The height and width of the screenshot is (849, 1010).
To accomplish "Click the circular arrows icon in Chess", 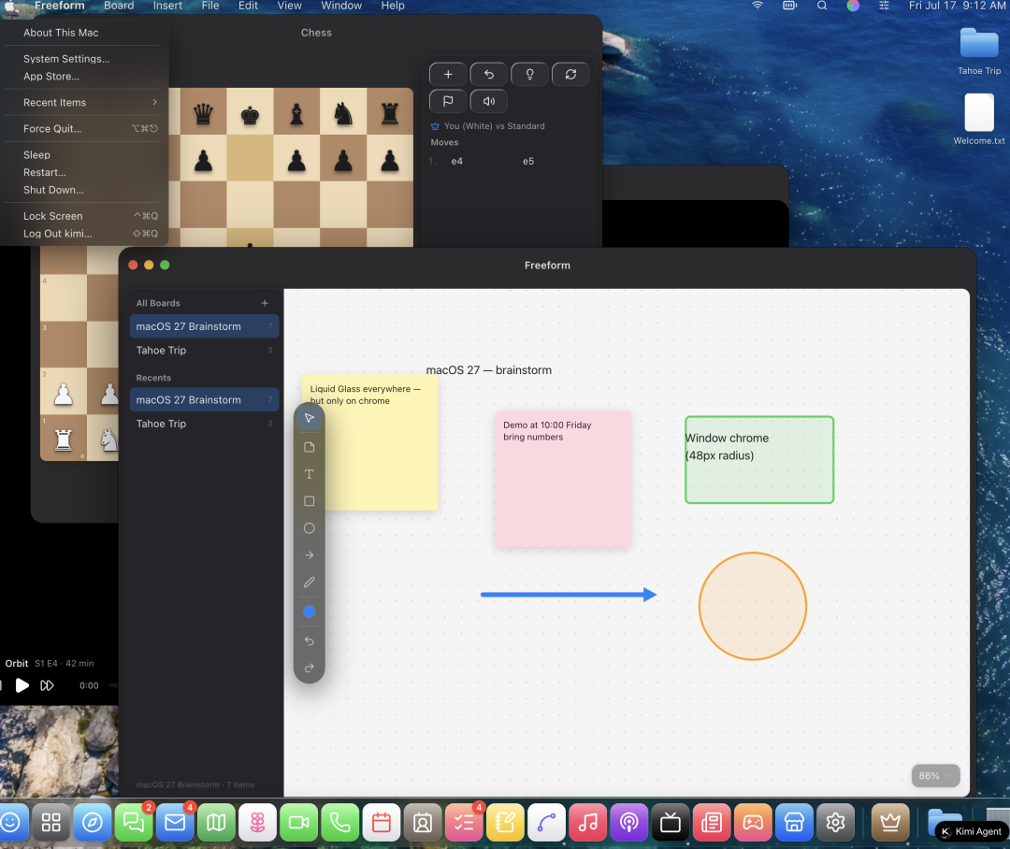I will pos(570,74).
